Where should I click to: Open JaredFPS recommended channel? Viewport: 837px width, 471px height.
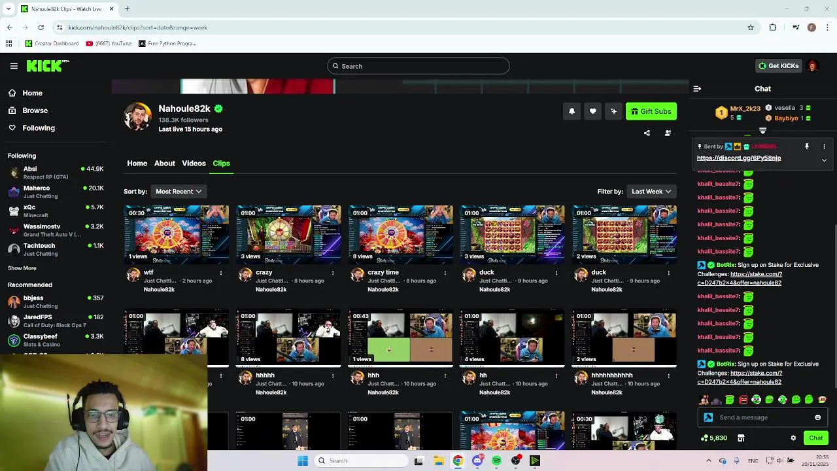56,321
